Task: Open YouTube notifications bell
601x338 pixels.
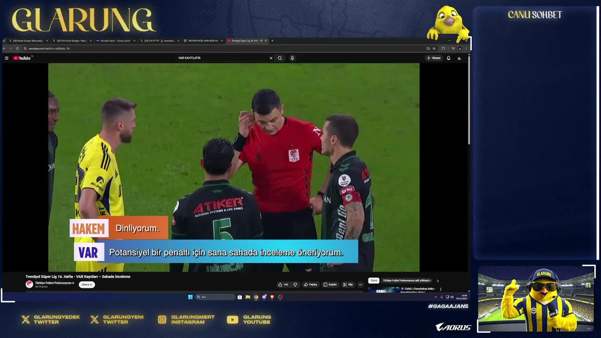Action: tap(448, 58)
